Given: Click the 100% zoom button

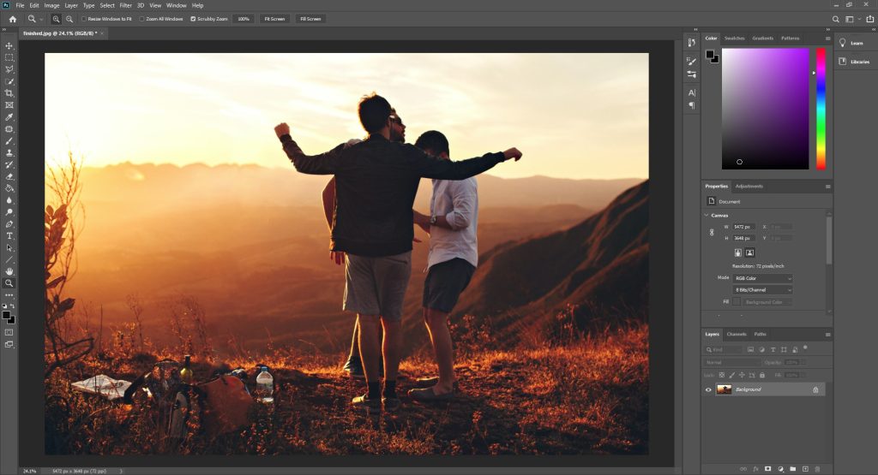Looking at the screenshot, I should point(244,19).
